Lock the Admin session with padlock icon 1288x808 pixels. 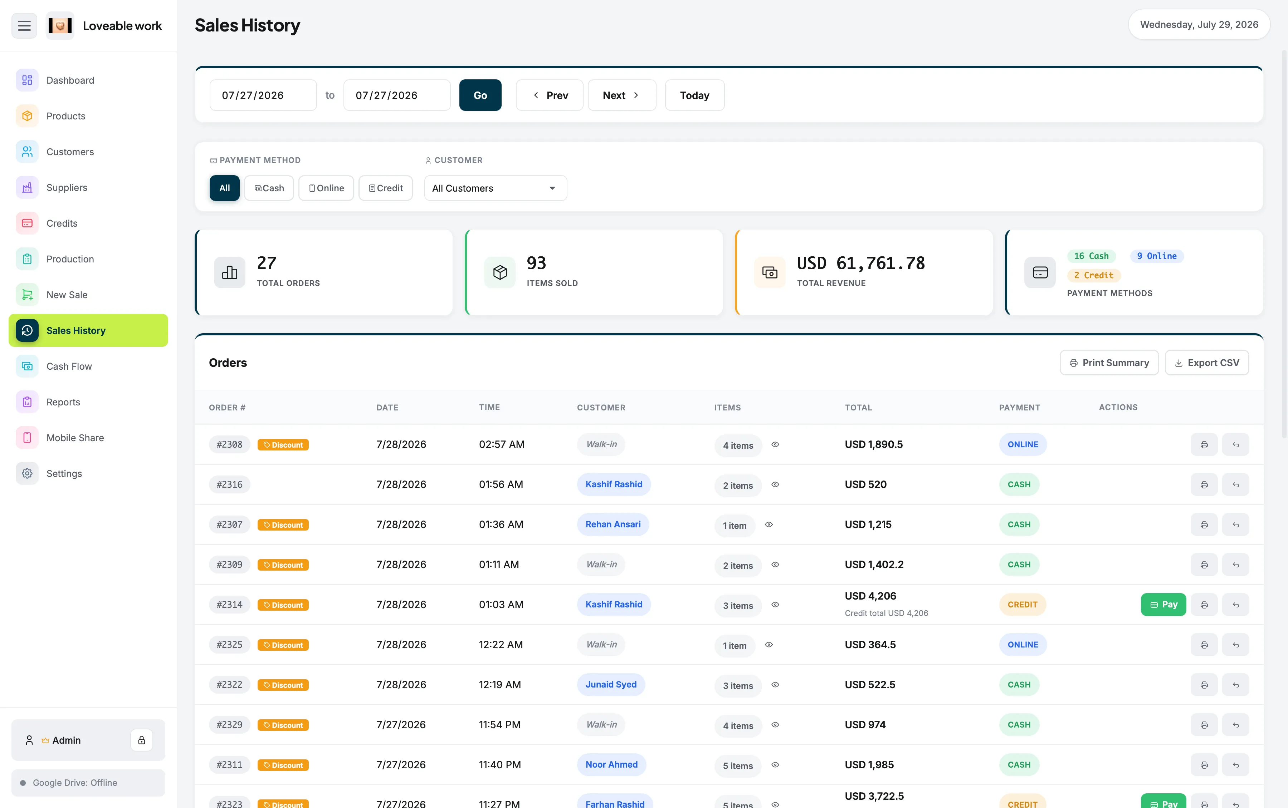click(x=142, y=740)
